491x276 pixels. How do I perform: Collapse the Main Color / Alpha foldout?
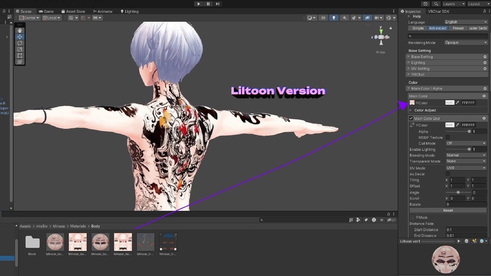coord(447,89)
